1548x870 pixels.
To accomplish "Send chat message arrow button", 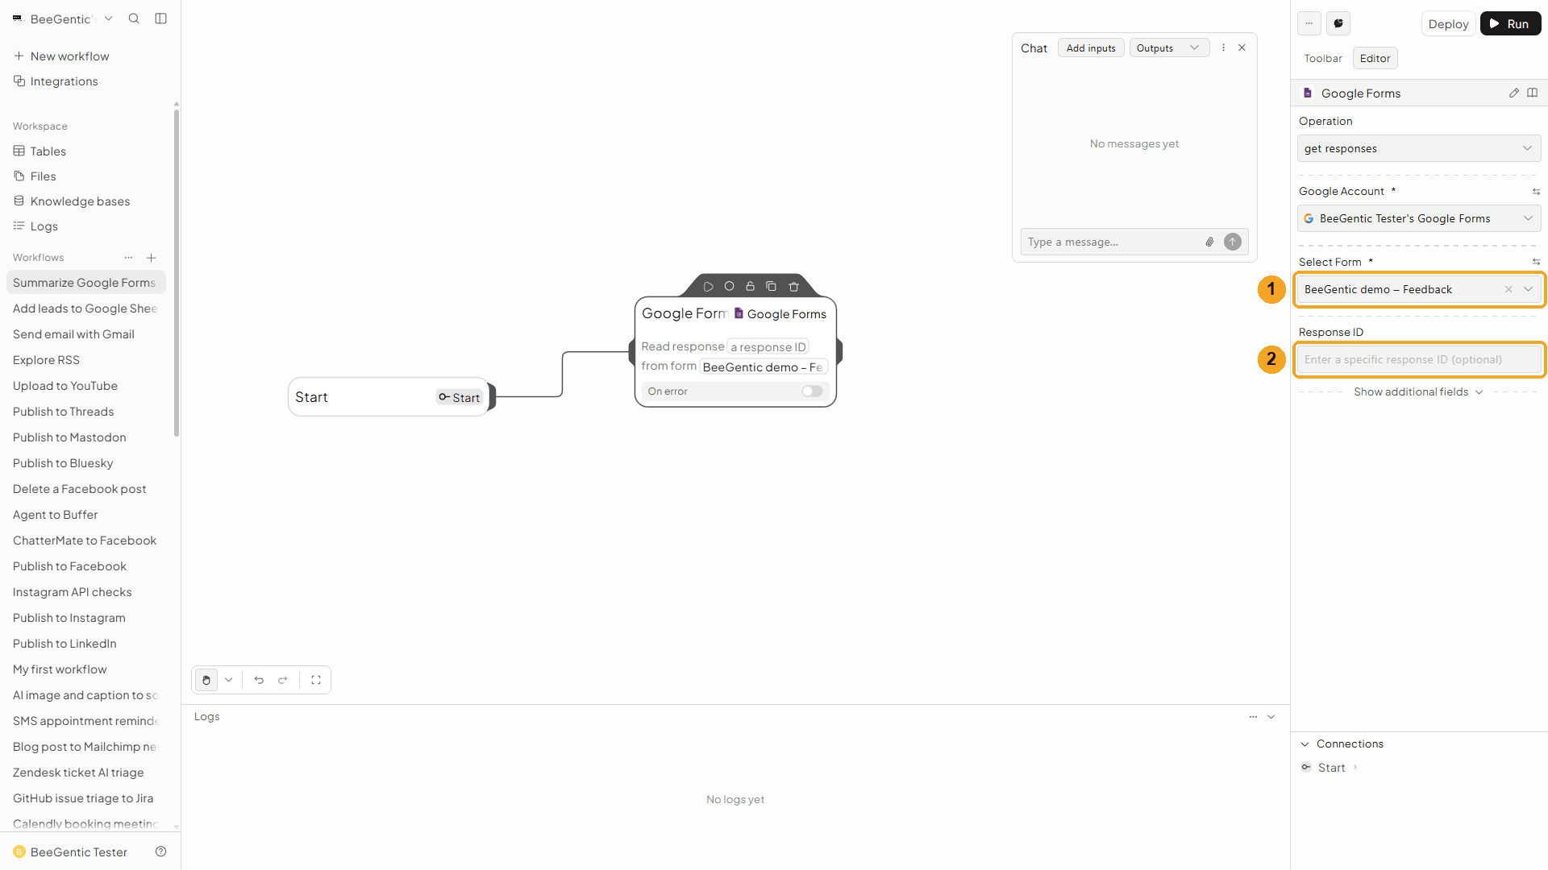I will tap(1233, 242).
